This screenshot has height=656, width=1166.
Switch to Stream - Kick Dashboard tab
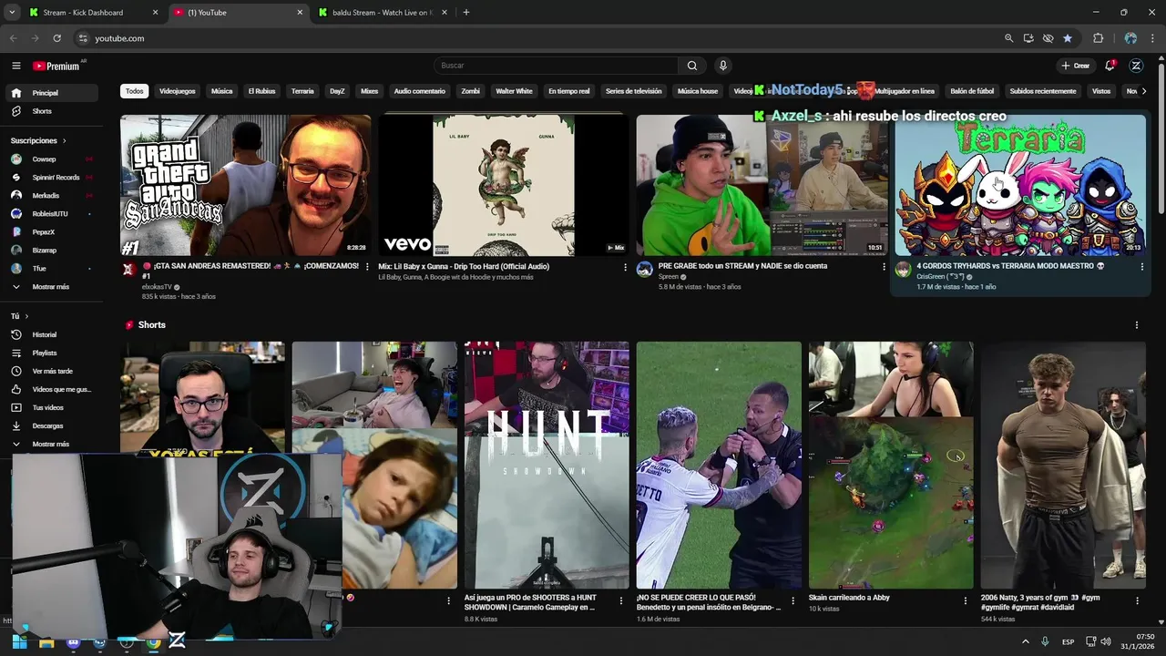pyautogui.click(x=95, y=13)
